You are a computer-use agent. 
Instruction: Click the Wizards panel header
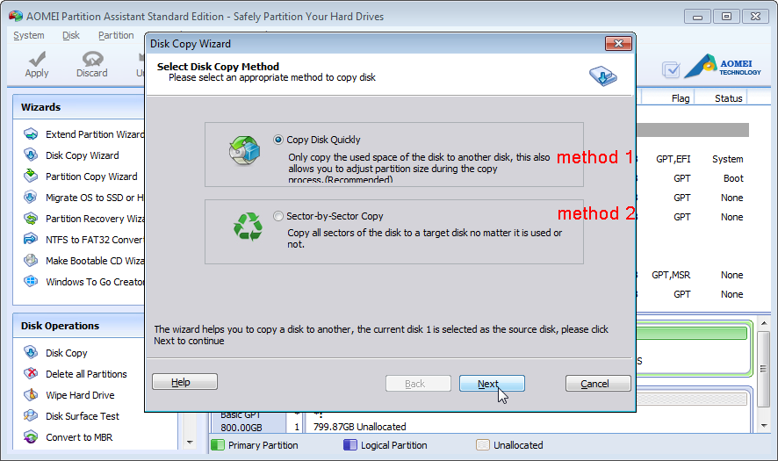point(79,107)
